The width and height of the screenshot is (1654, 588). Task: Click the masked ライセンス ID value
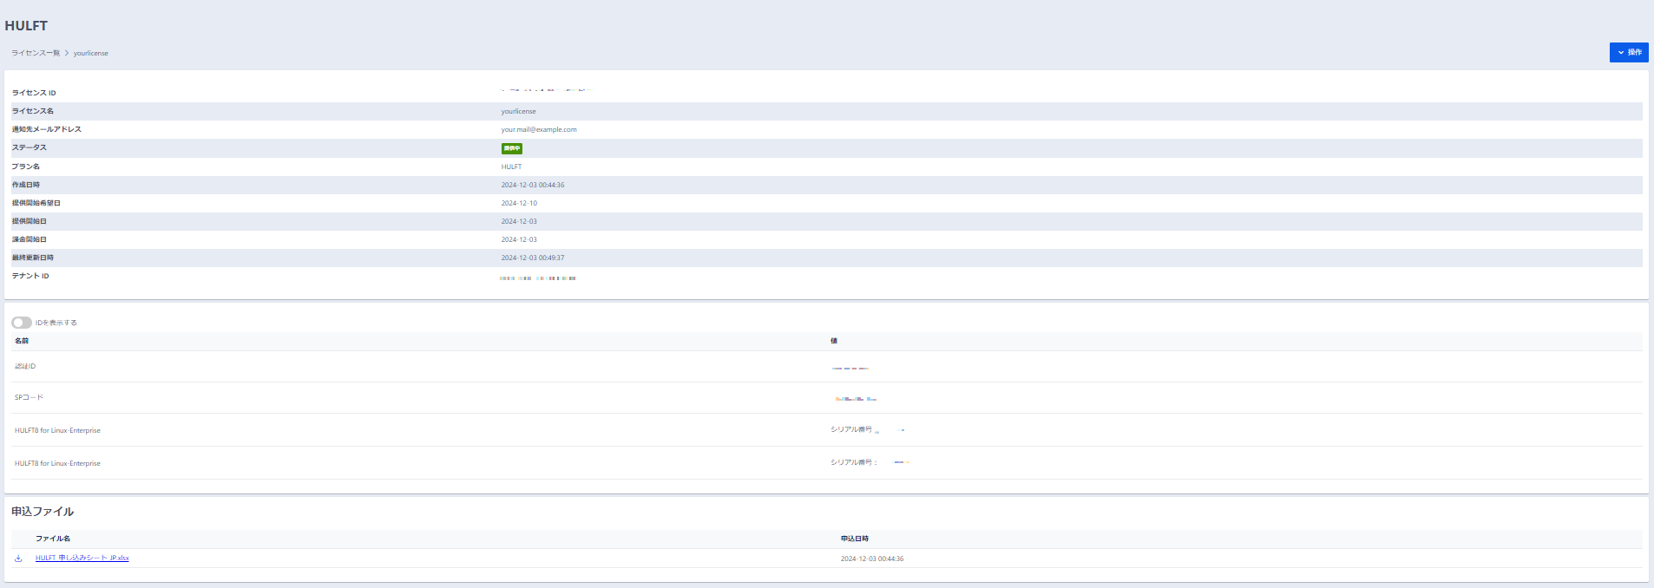pyautogui.click(x=545, y=90)
